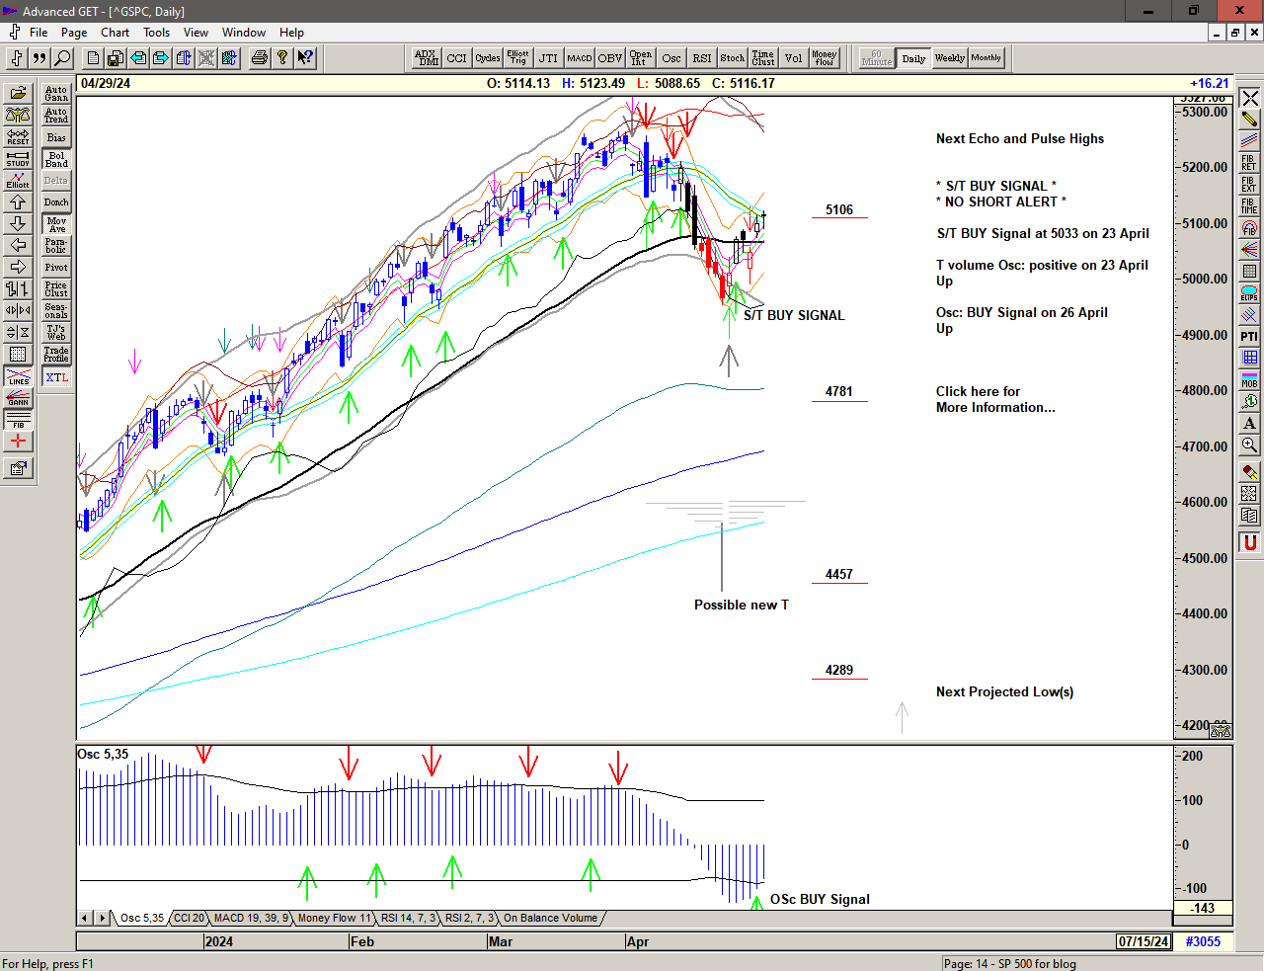Select the Money Flow 11 tab
Viewport: 1264px width, 971px height.
point(333,918)
